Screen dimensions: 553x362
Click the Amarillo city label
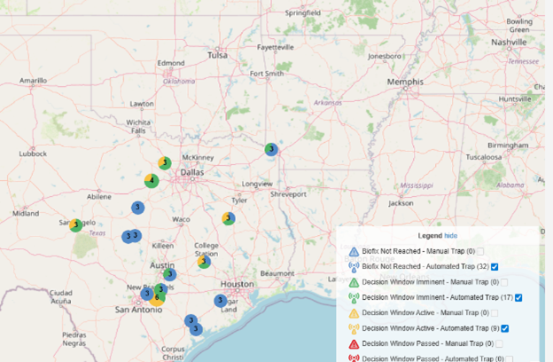[x=33, y=80]
